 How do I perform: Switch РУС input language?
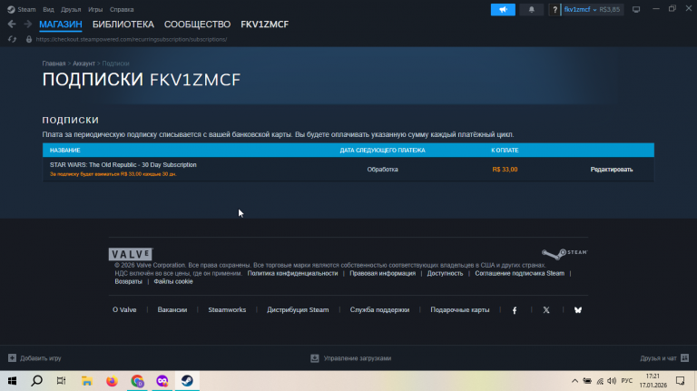tap(627, 381)
